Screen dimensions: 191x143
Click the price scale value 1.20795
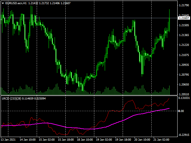click(184, 74)
